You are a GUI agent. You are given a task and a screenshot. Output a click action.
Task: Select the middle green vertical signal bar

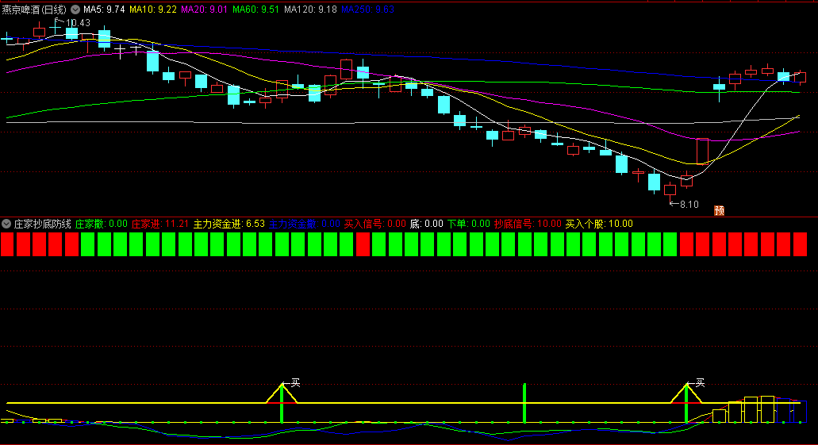point(524,403)
